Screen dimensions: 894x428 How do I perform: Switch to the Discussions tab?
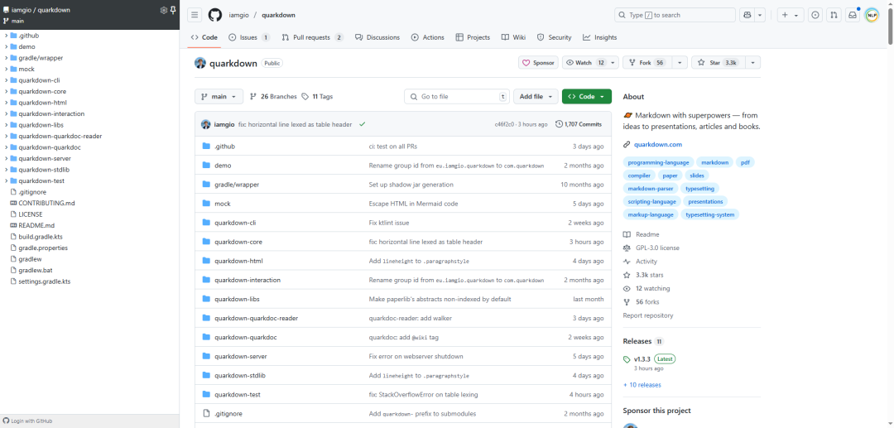pyautogui.click(x=377, y=37)
